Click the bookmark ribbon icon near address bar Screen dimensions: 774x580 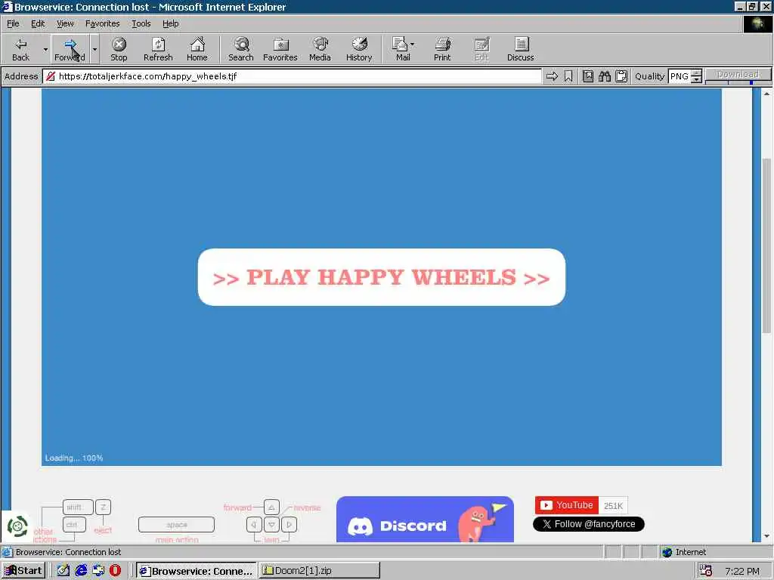568,76
